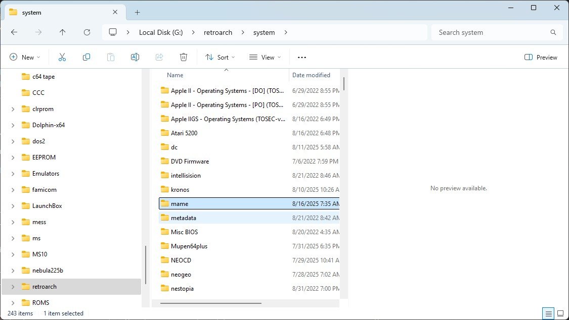569x320 pixels.
Task: Expand the famicom tree node
Action: coord(13,190)
